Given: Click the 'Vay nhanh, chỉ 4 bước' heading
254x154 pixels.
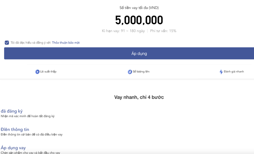Looking at the screenshot, I should point(139,97).
